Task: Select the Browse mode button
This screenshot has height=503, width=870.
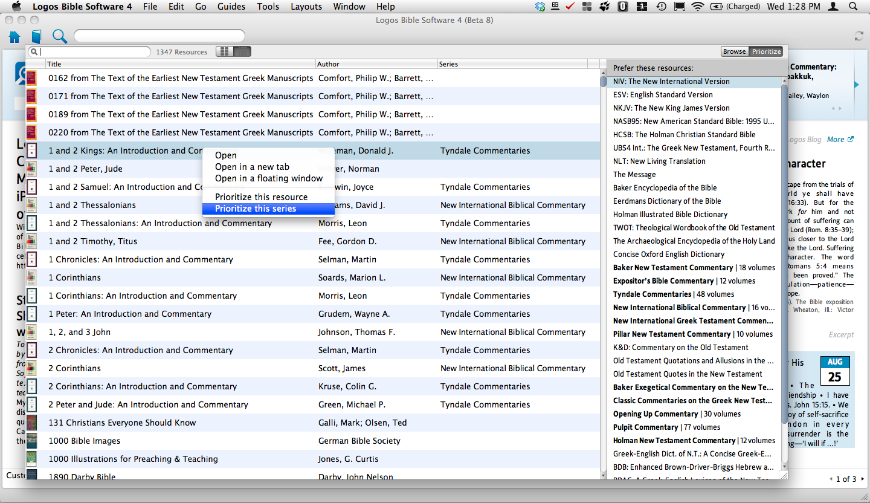Action: point(735,51)
